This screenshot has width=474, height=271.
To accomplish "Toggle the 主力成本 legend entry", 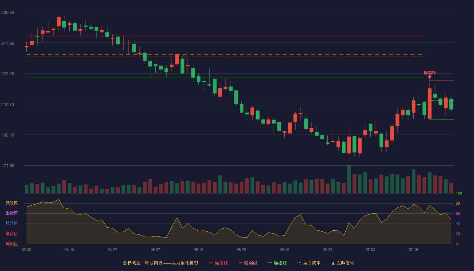I will pyautogui.click(x=309, y=263).
